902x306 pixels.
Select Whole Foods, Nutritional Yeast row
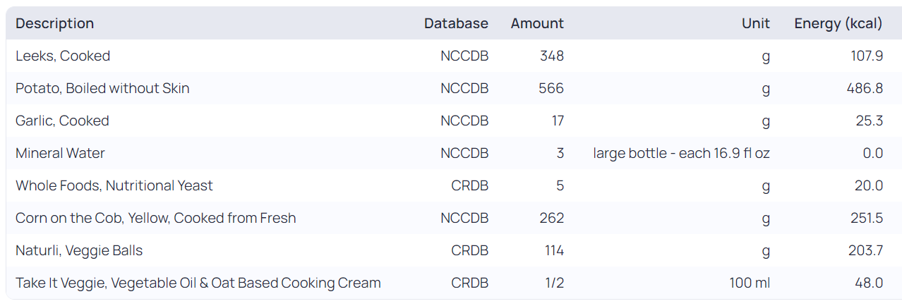pyautogui.click(x=114, y=185)
